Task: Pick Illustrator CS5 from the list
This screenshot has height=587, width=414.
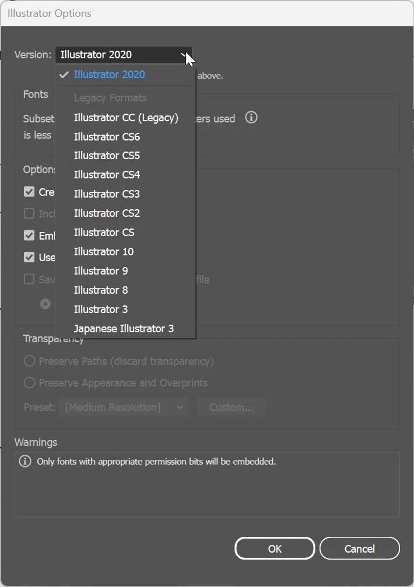Action: (125, 156)
